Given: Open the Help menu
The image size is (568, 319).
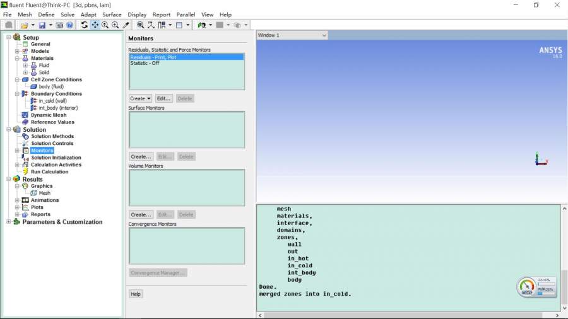Looking at the screenshot, I should [x=225, y=14].
